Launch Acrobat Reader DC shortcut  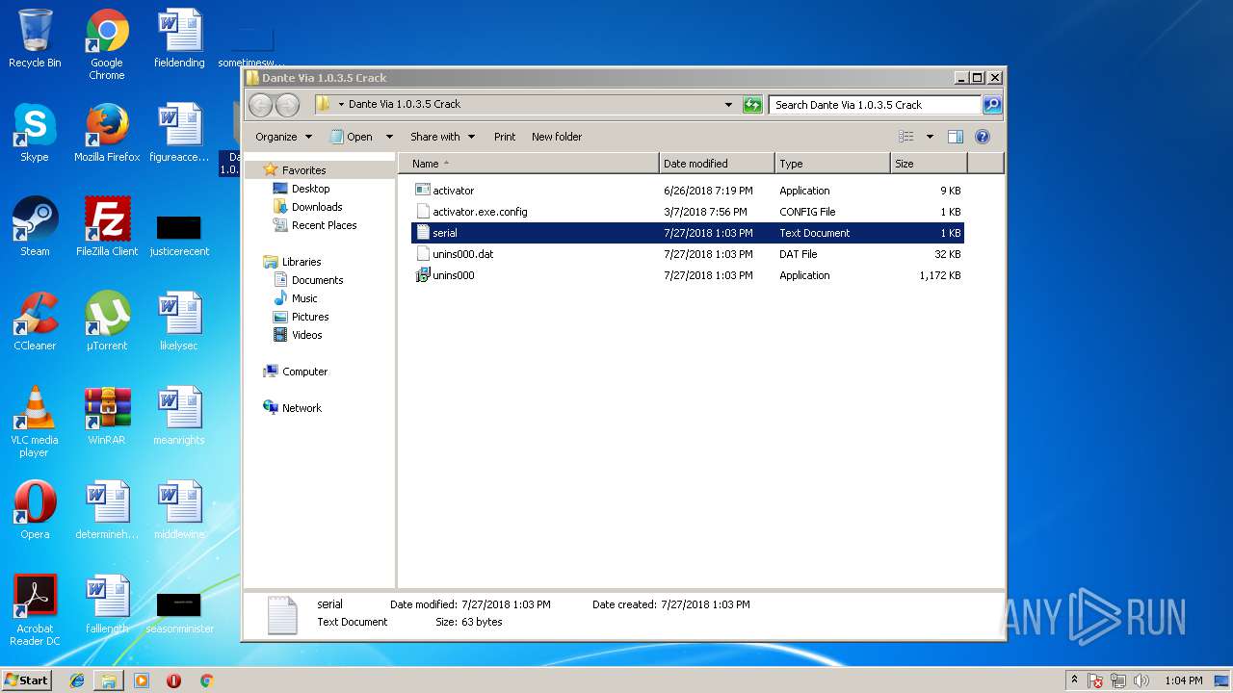[x=35, y=610]
